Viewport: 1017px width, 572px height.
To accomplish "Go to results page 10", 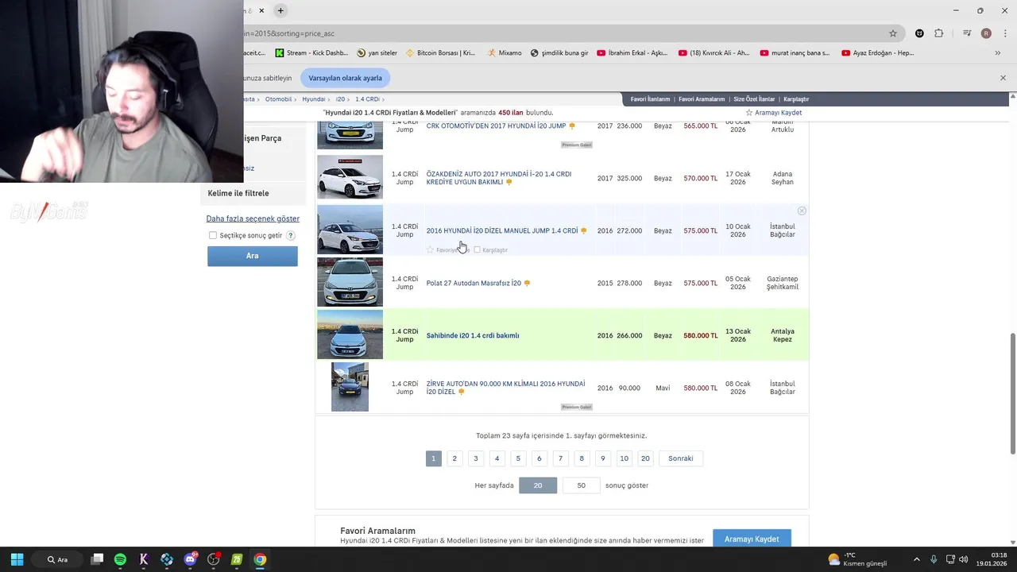I will 624,458.
